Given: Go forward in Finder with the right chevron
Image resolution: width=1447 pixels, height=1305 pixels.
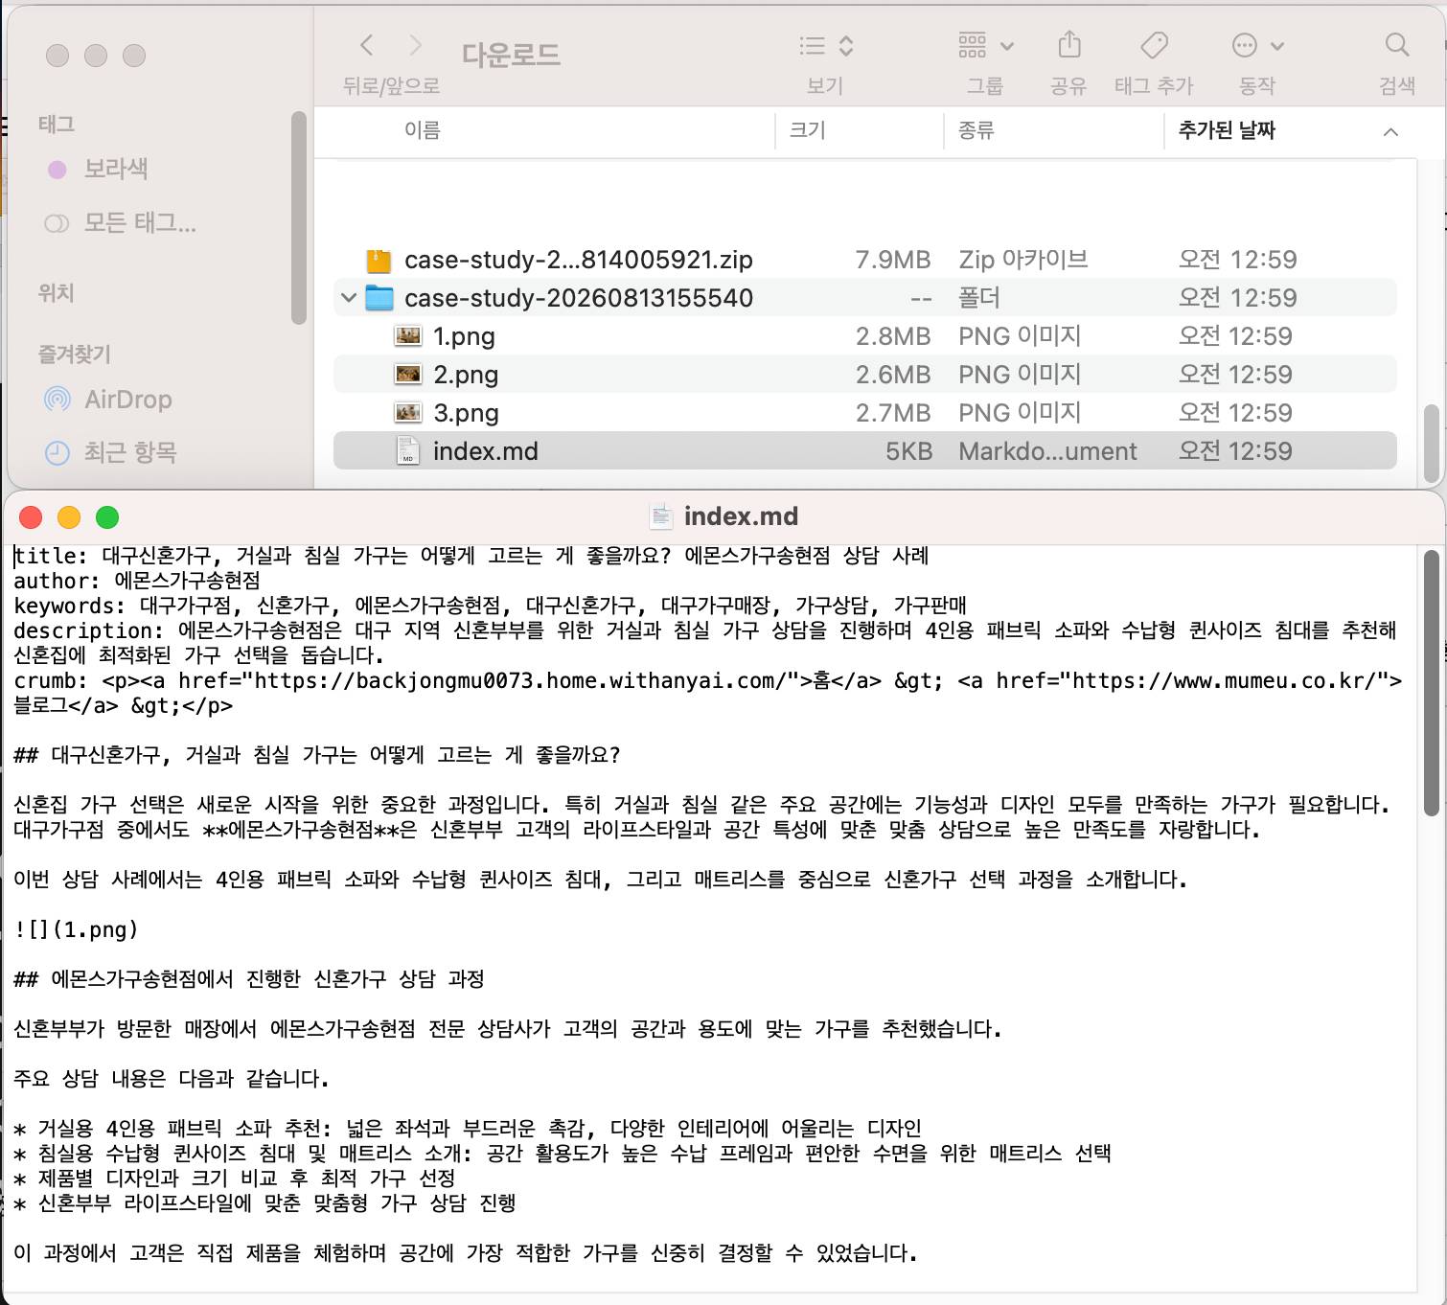Looking at the screenshot, I should tap(415, 45).
